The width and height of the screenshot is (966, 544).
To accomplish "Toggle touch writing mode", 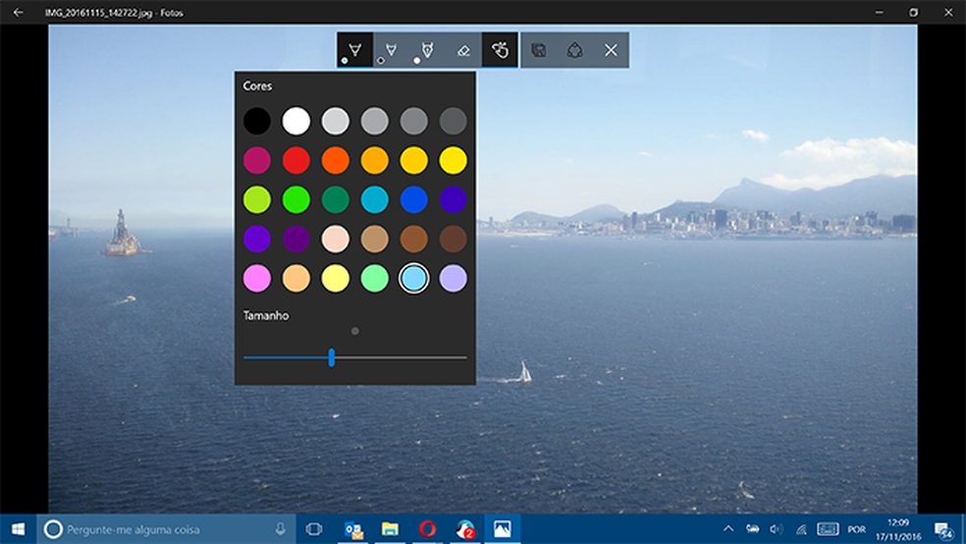I will [501, 50].
